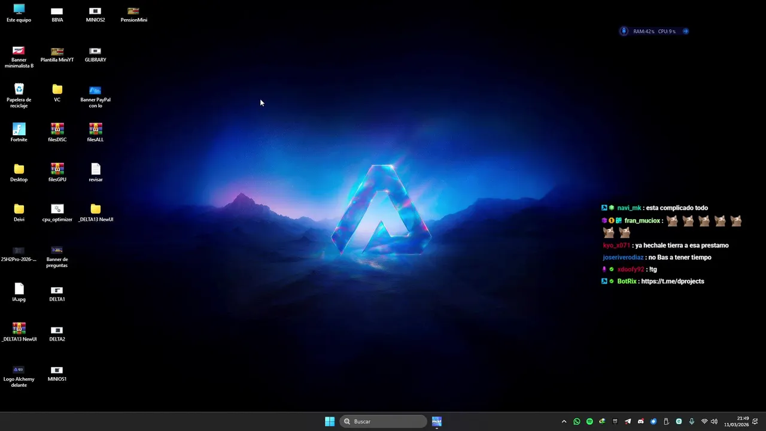Screen dimensions: 766x431
Task: Click the arrow button on RAM/CPU widget
Action: click(685, 31)
